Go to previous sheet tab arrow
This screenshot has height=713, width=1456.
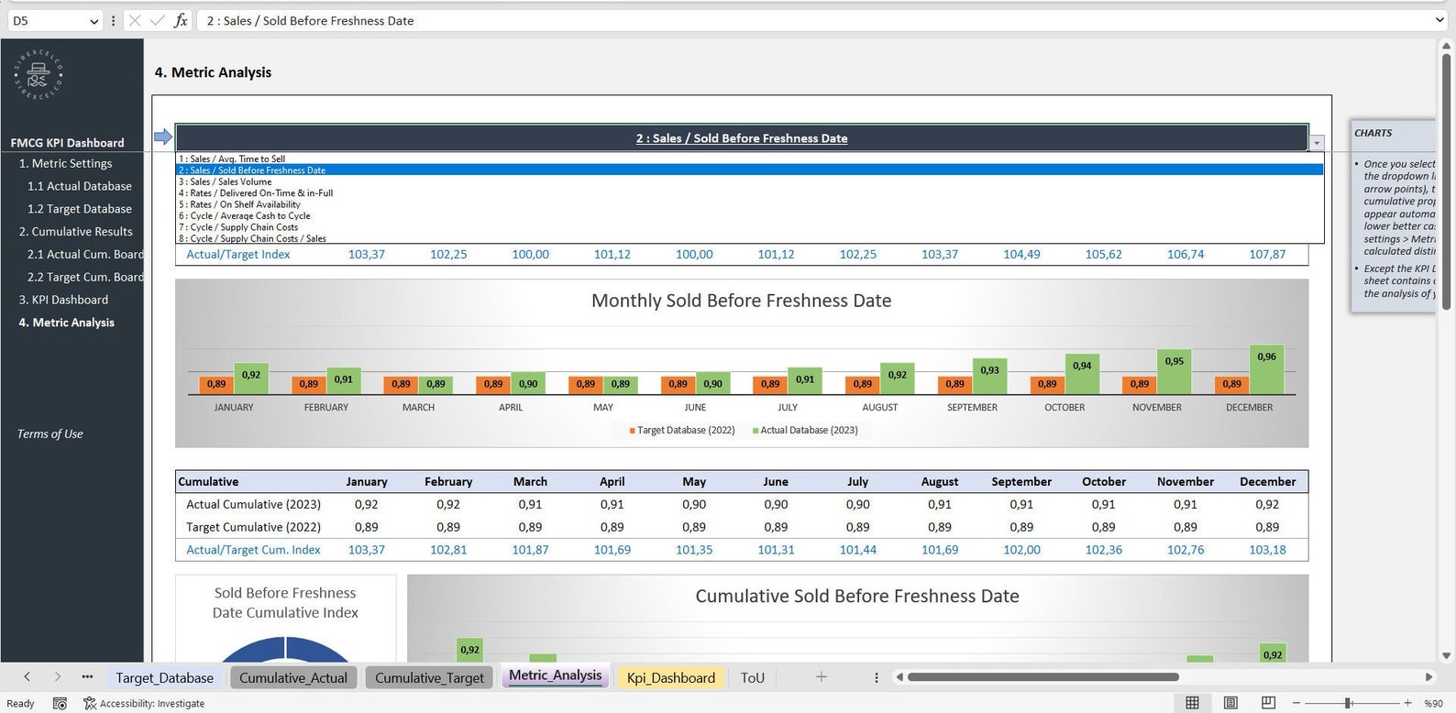pyautogui.click(x=27, y=676)
